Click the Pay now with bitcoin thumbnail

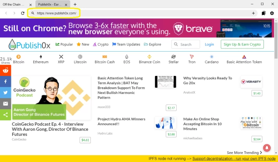(x=251, y=122)
